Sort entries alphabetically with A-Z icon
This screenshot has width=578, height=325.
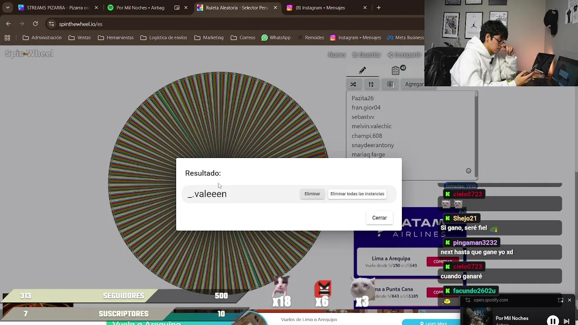pos(371,84)
